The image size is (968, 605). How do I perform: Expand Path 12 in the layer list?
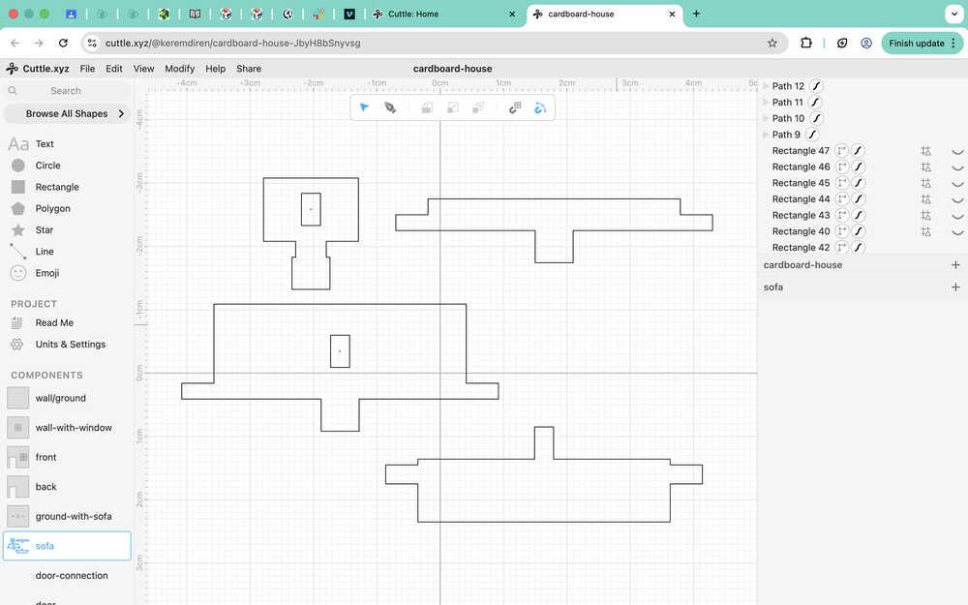[766, 86]
